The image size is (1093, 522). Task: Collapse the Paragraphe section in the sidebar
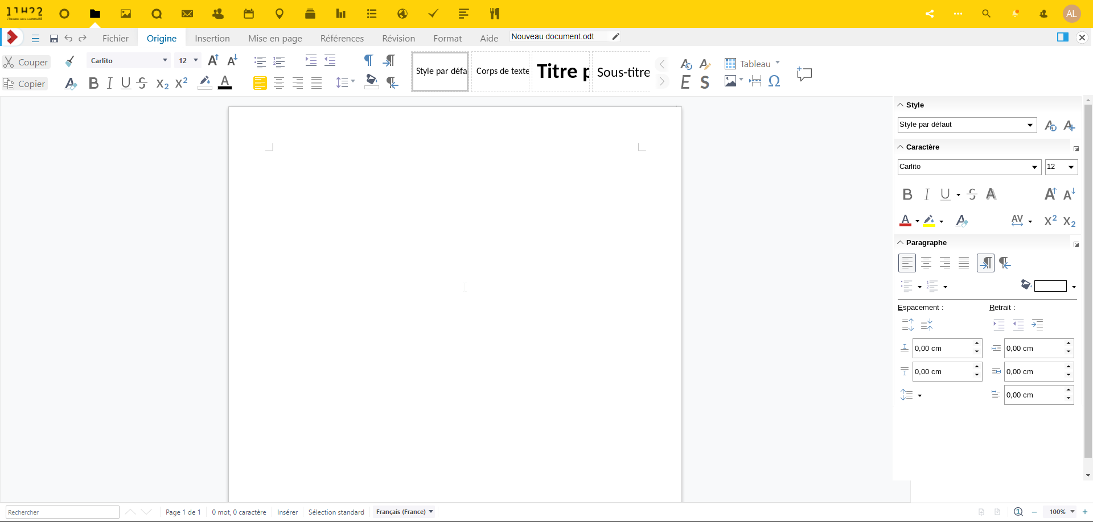901,243
